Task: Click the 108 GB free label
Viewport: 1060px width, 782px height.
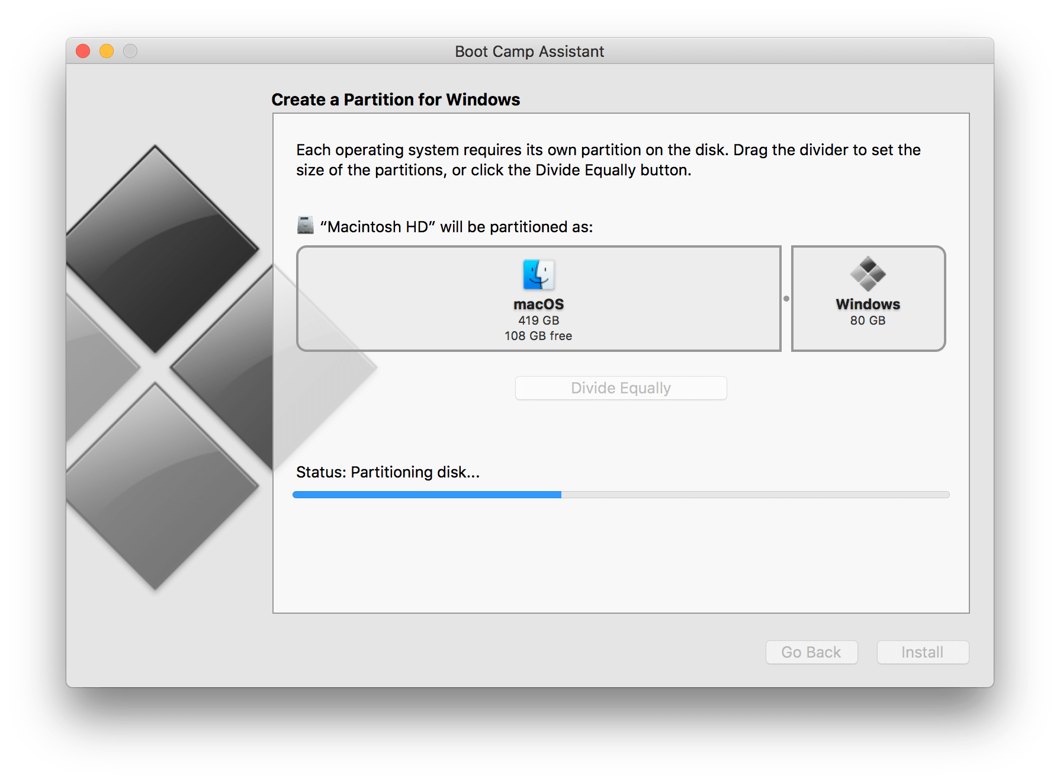Action: coord(538,335)
